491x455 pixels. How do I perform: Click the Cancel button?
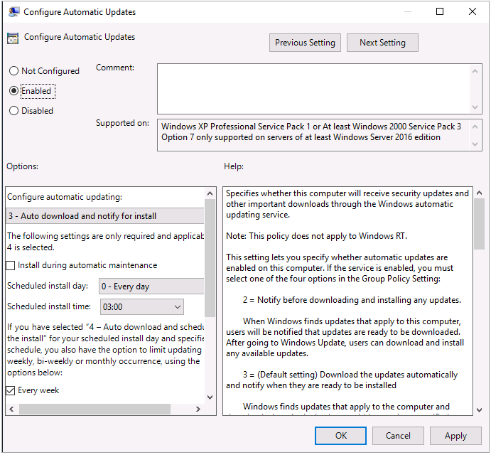point(398,436)
